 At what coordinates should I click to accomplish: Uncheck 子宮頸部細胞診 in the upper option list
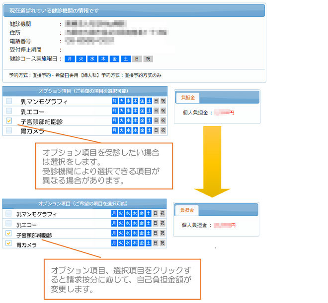tap(9, 121)
